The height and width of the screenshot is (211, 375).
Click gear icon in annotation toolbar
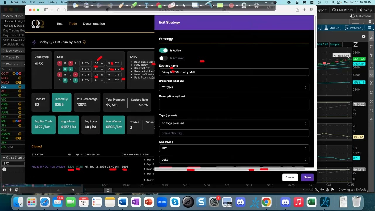[x=256, y=5]
